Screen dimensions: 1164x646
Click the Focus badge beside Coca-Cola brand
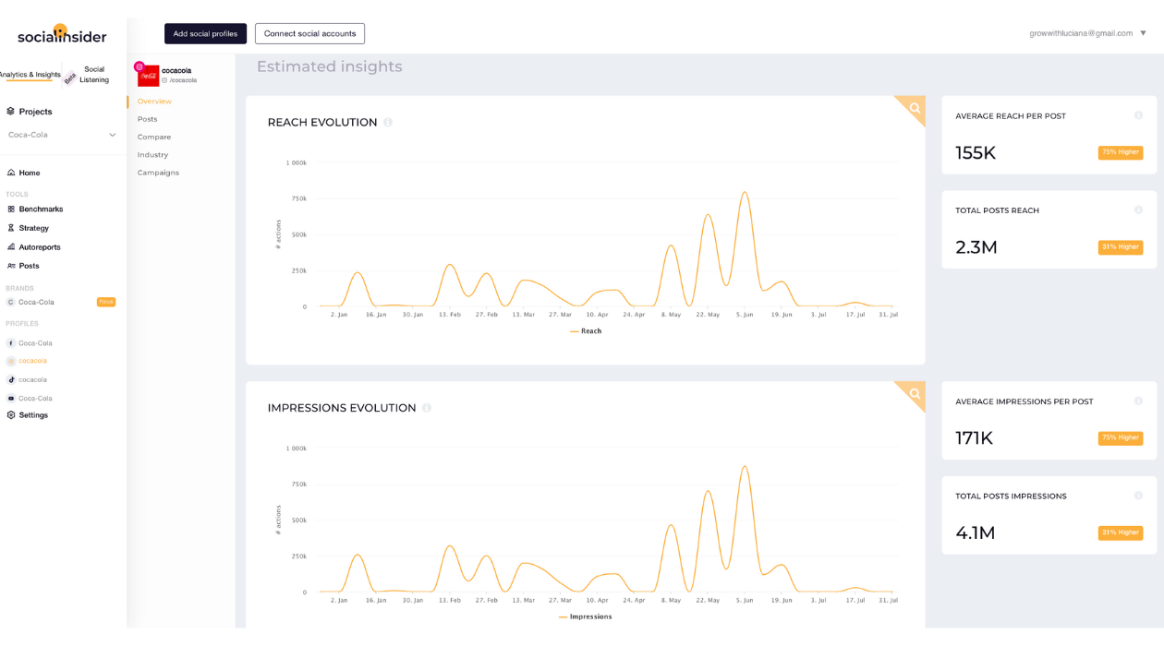[106, 302]
